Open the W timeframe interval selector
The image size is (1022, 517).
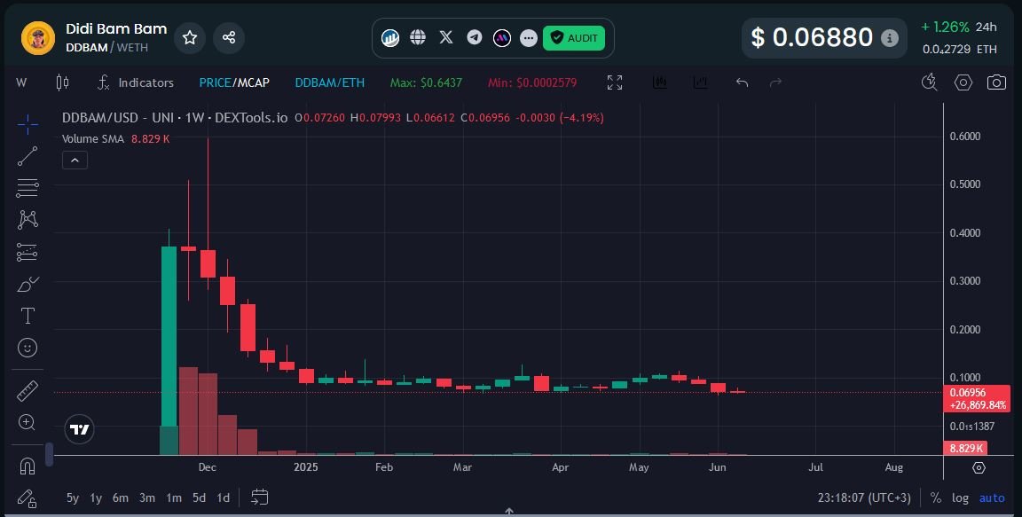[21, 82]
